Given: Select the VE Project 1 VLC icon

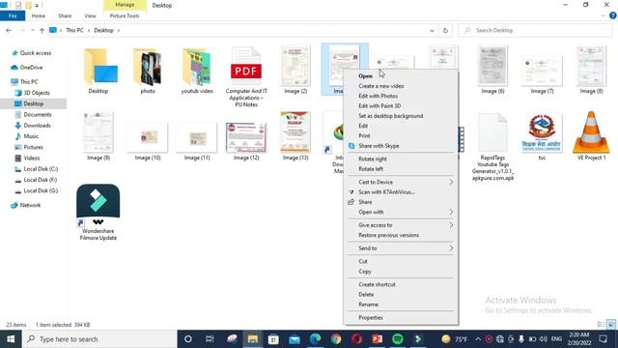Looking at the screenshot, I should click(591, 132).
